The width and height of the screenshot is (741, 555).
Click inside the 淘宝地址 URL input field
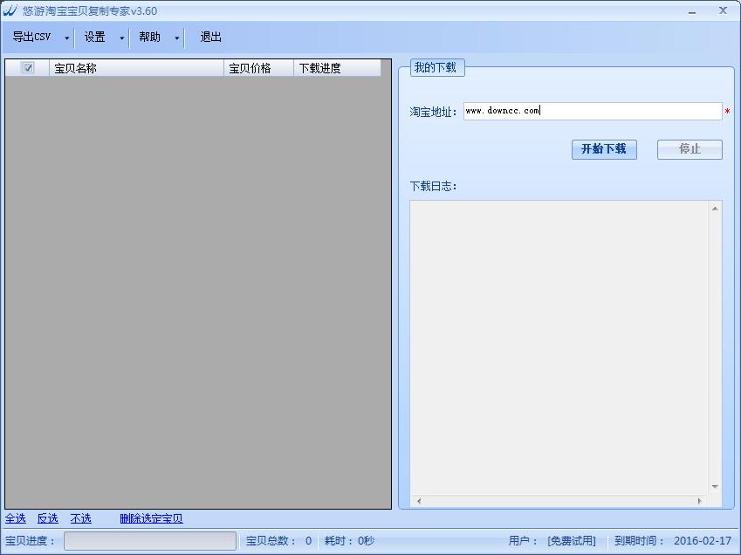click(x=593, y=110)
